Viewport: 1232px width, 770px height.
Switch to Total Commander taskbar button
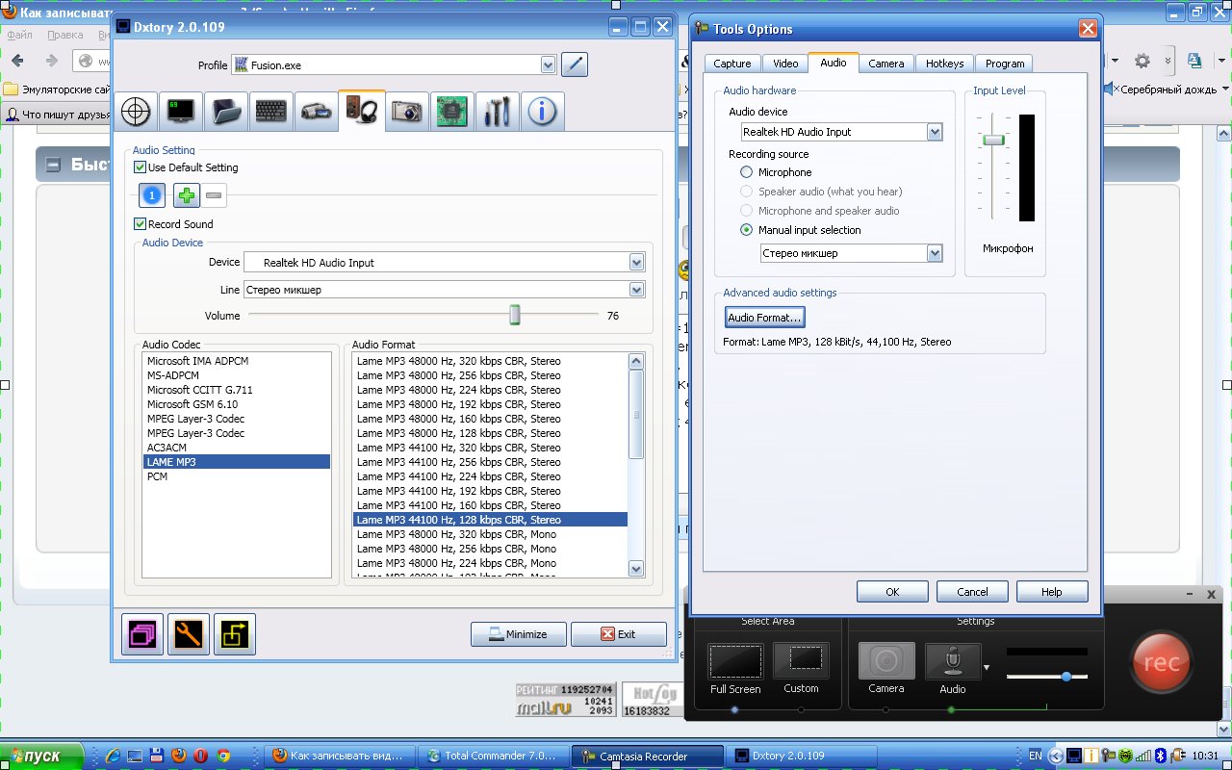494,756
